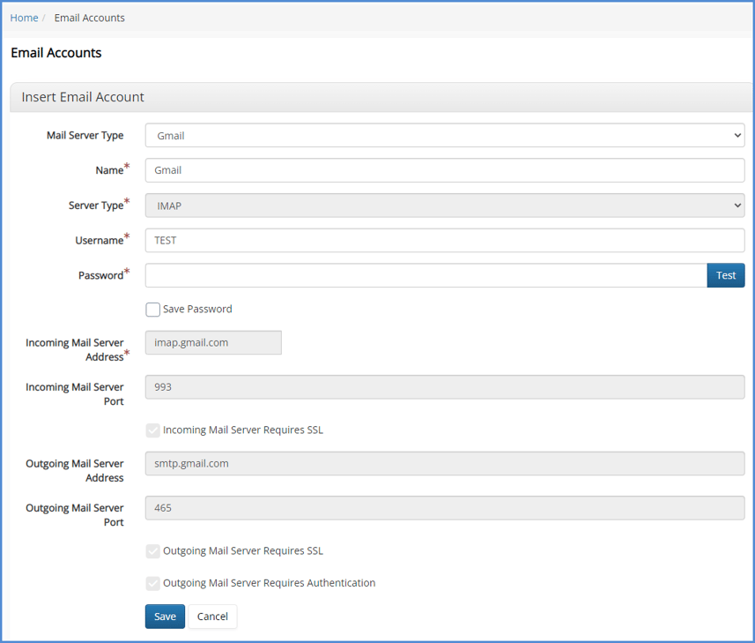Select the Password input field
This screenshot has height=643, width=755.
click(x=426, y=275)
